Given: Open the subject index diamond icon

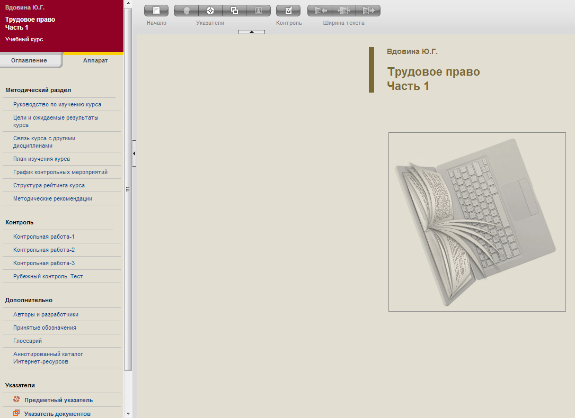Looking at the screenshot, I should coord(210,11).
